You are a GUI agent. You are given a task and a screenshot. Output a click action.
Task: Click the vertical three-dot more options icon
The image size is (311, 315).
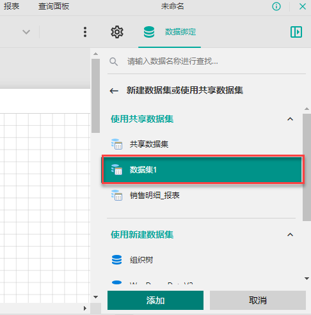[85, 32]
